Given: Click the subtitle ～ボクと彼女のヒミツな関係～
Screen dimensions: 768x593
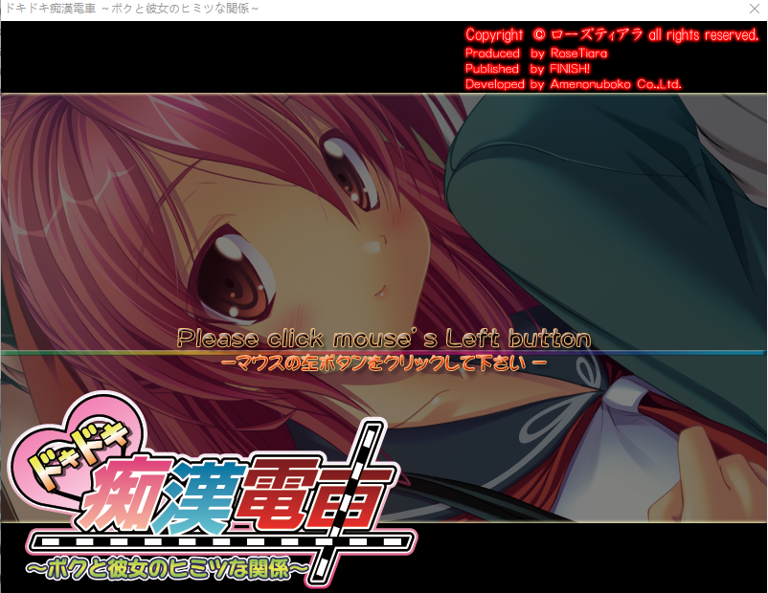Looking at the screenshot, I should (169, 568).
